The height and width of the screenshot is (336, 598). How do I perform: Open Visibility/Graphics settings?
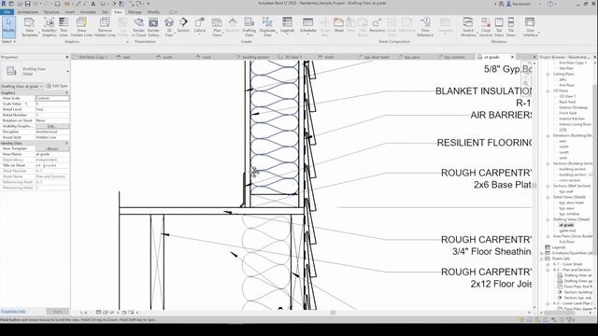49,27
